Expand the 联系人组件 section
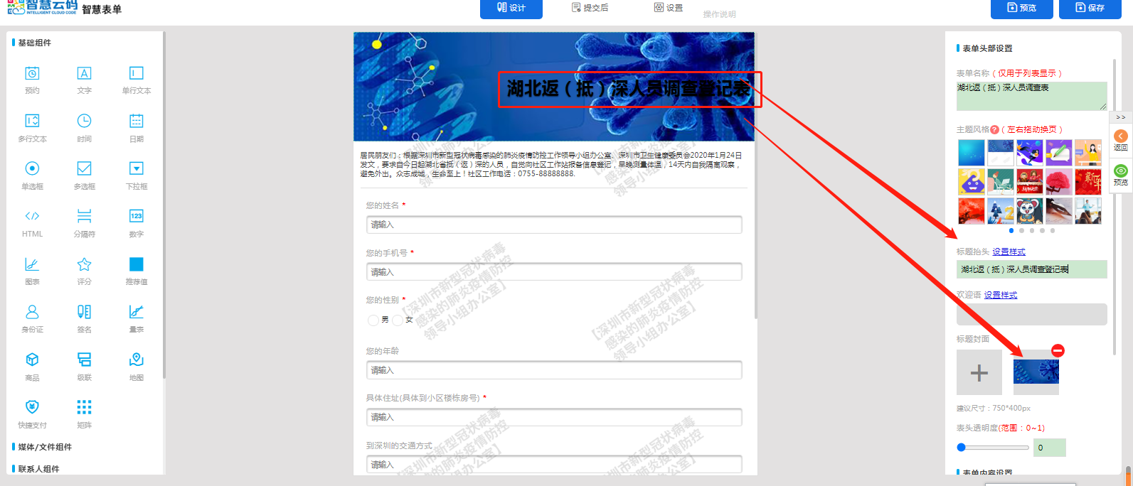The image size is (1133, 486). [x=38, y=469]
